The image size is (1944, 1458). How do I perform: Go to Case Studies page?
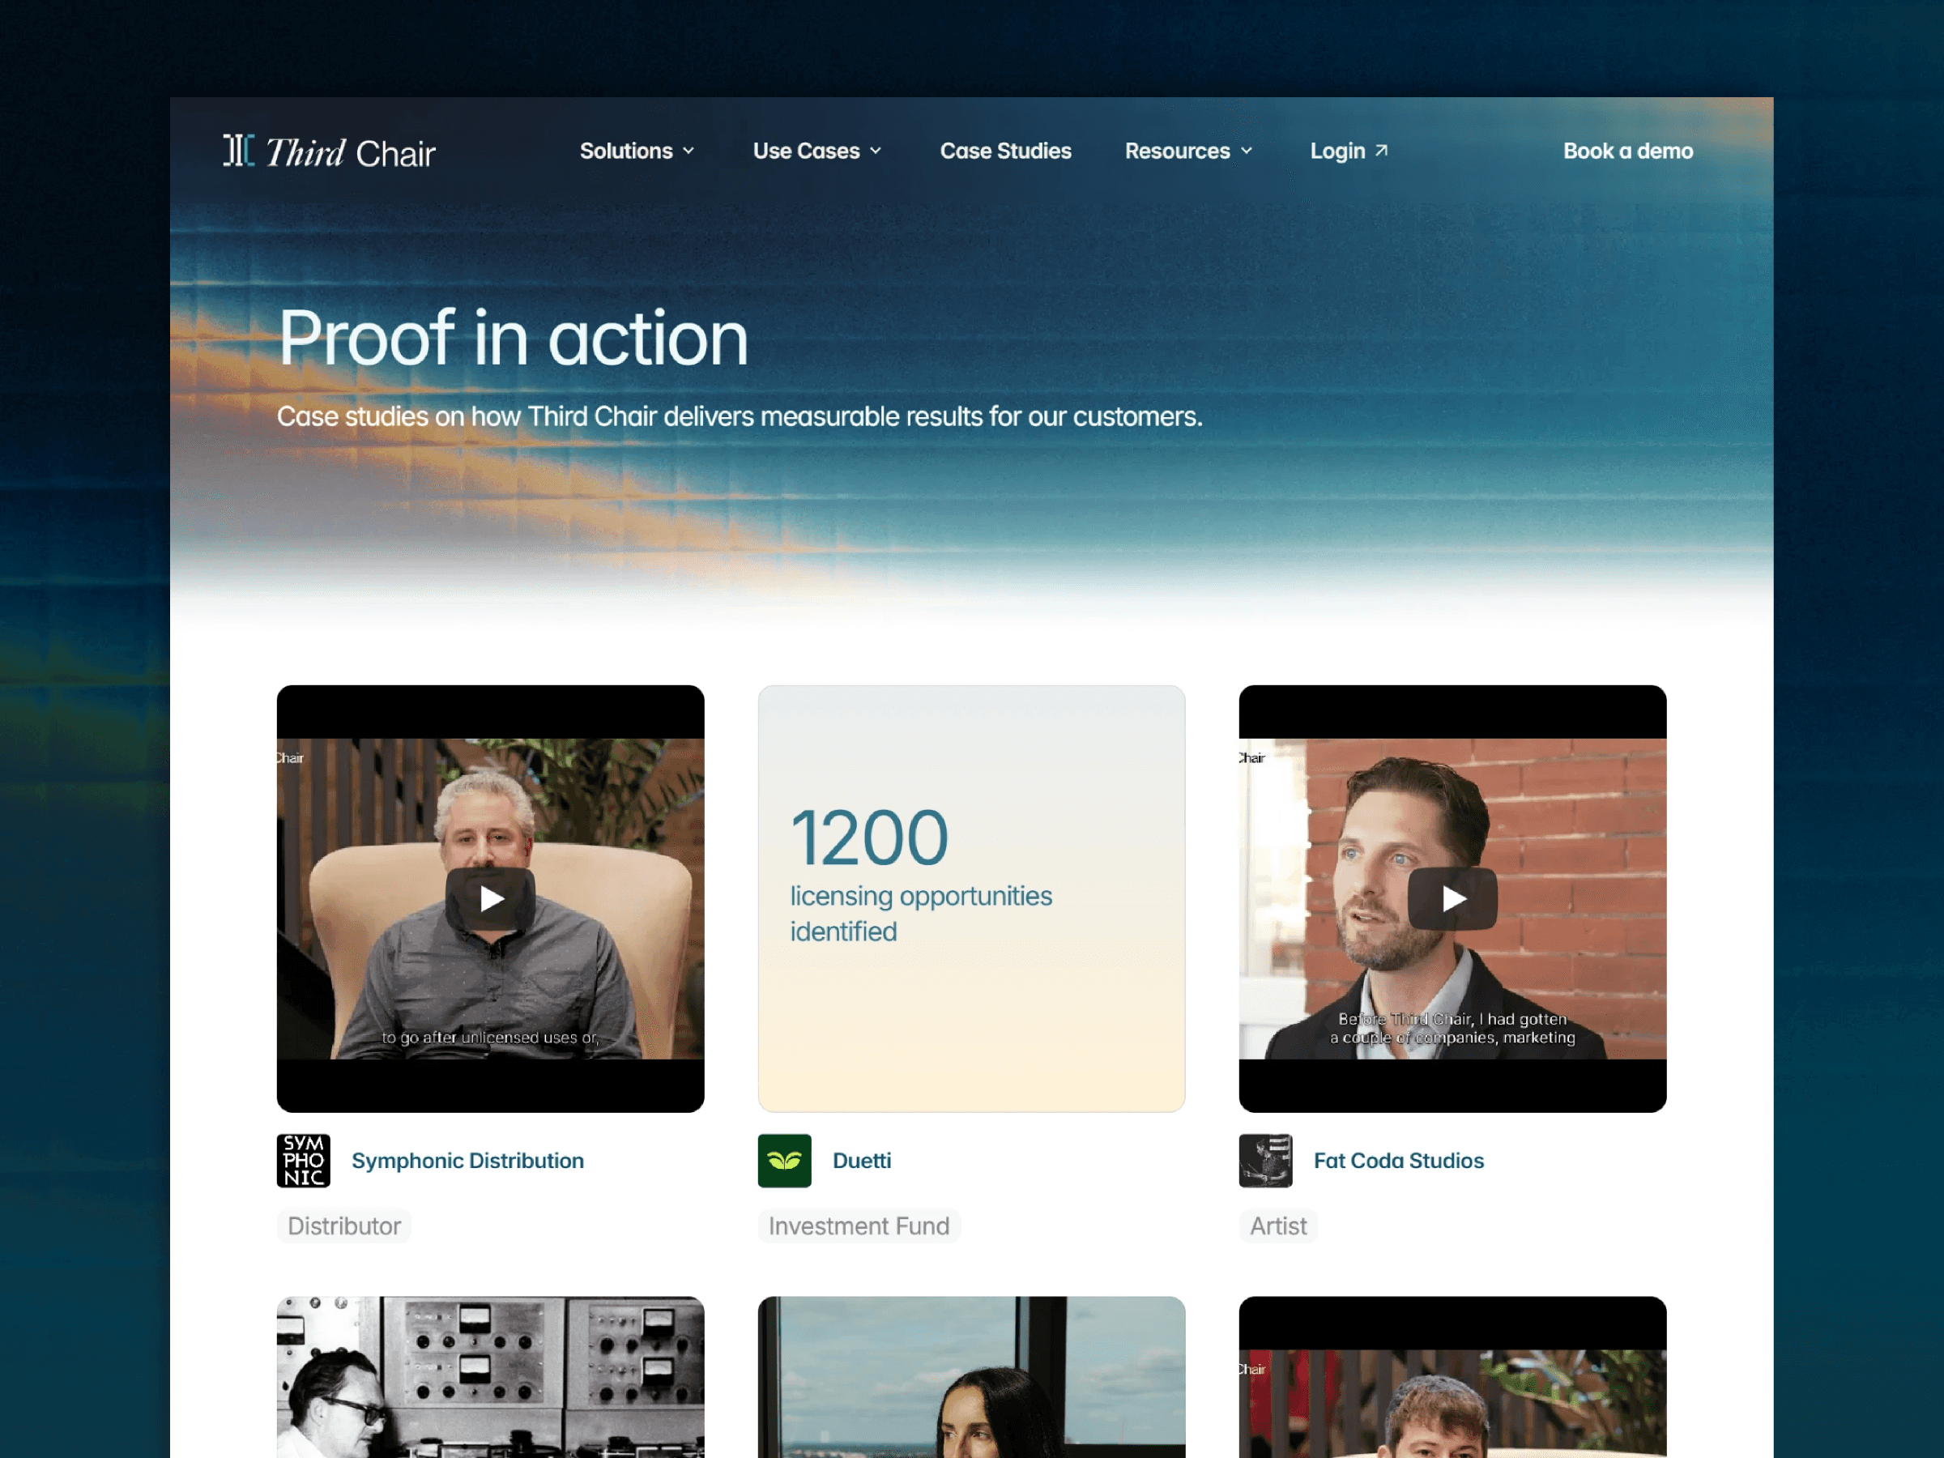click(1005, 151)
